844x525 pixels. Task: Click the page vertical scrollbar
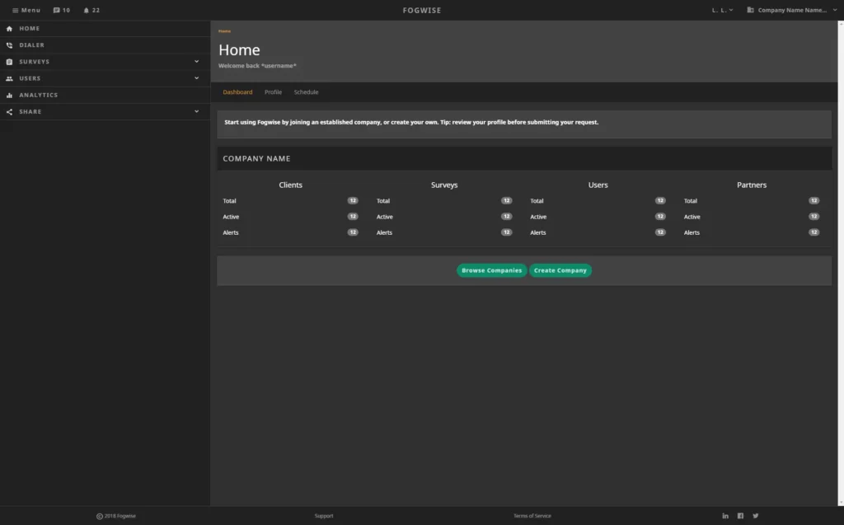[841, 263]
